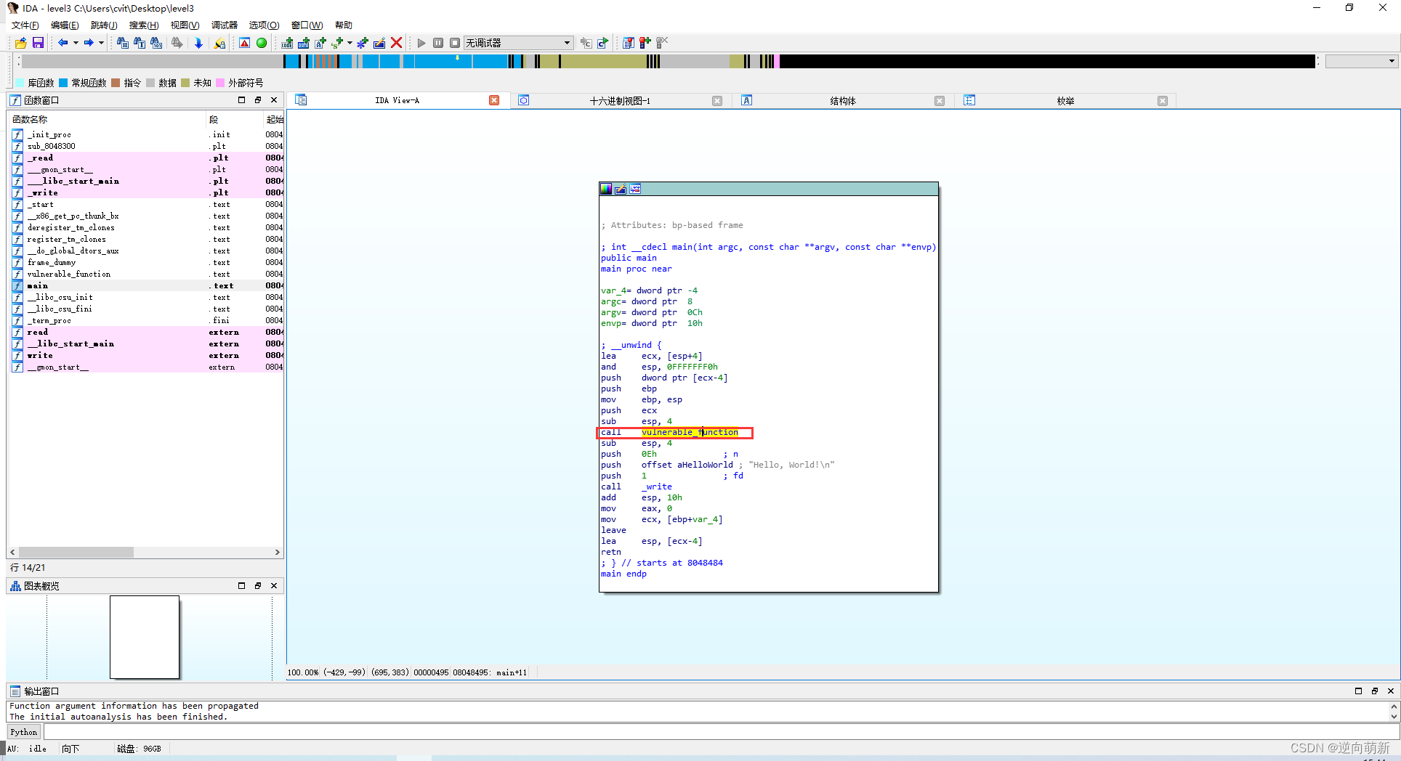Click the Python console button
Image resolution: width=1401 pixels, height=761 pixels.
click(x=23, y=732)
